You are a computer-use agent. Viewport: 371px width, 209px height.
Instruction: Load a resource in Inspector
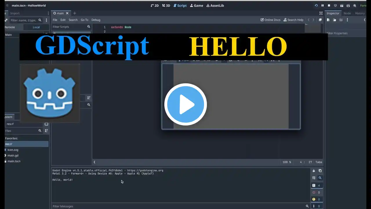click(x=334, y=20)
